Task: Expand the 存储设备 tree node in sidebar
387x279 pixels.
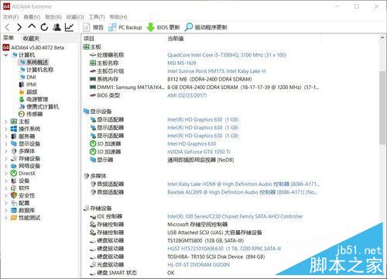Action: [x=6, y=159]
